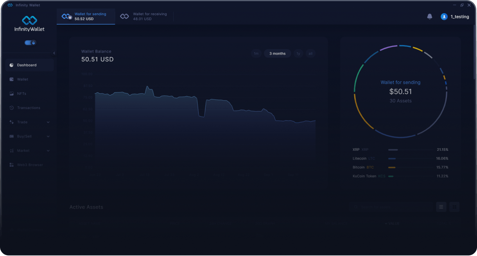Click the Infinity Wallet title bar icon
The height and width of the screenshot is (256, 477).
[10, 5]
